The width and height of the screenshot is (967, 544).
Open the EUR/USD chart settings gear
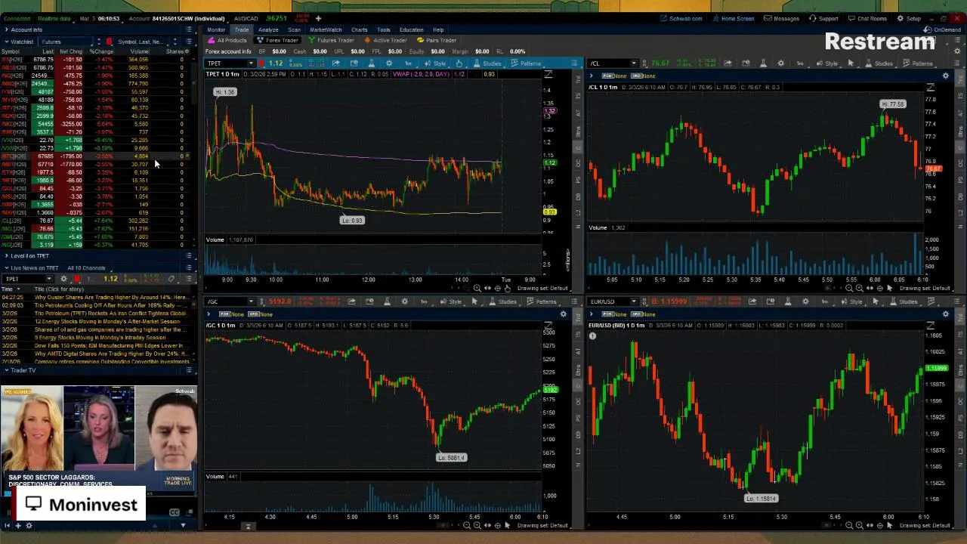(805, 301)
